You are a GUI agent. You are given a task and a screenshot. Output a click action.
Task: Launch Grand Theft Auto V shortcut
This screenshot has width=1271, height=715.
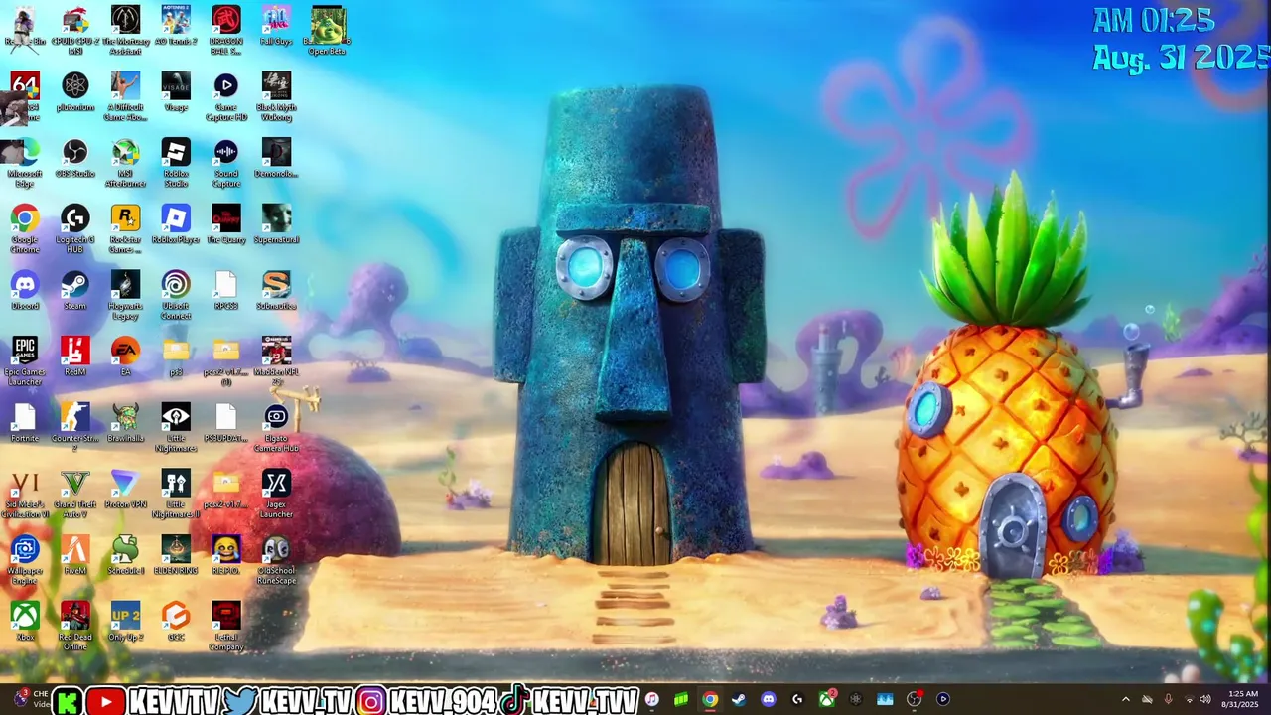tap(75, 494)
